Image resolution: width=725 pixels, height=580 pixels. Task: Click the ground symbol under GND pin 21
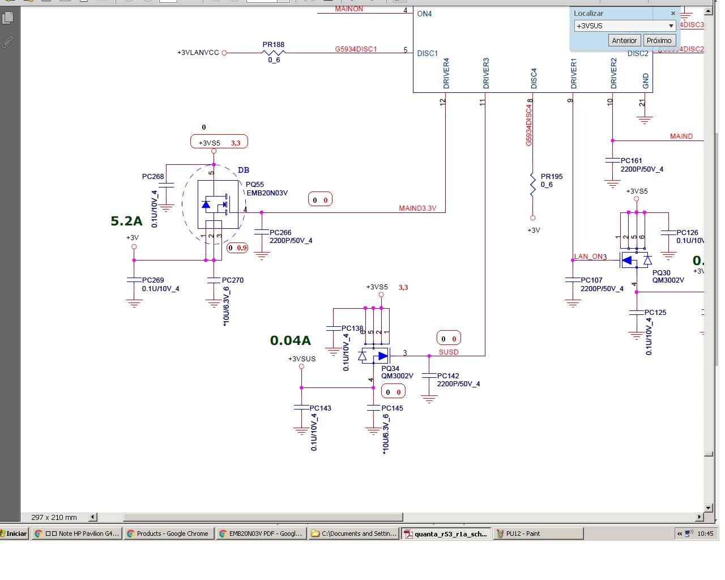644,120
